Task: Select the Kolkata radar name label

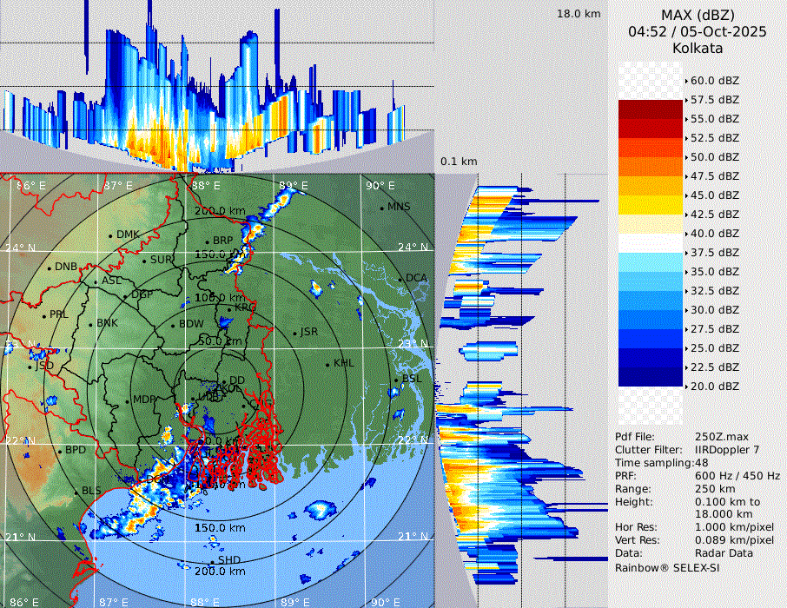Action: pyautogui.click(x=698, y=48)
